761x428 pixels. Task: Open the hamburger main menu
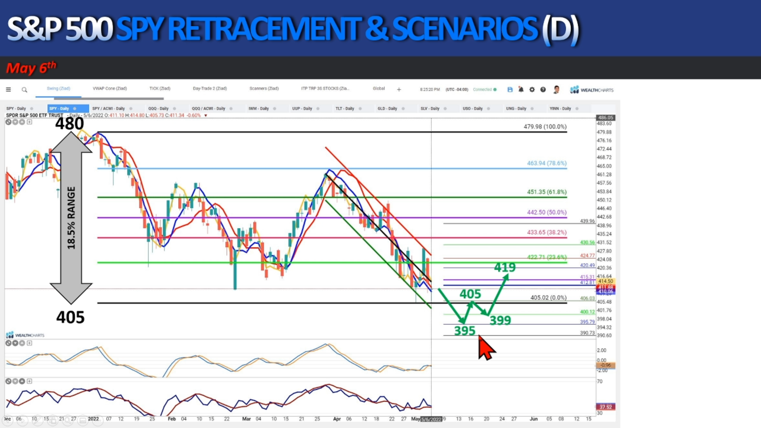[x=8, y=90]
